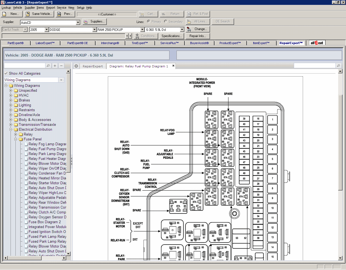The height and width of the screenshot is (270, 346).
Task: Switch to the LaborExpert tab
Action: pyautogui.click(x=45, y=43)
